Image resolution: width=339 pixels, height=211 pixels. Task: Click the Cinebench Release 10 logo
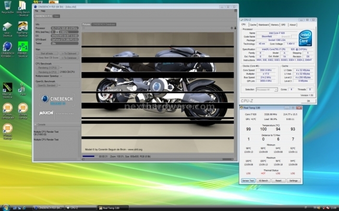[x=57, y=100]
